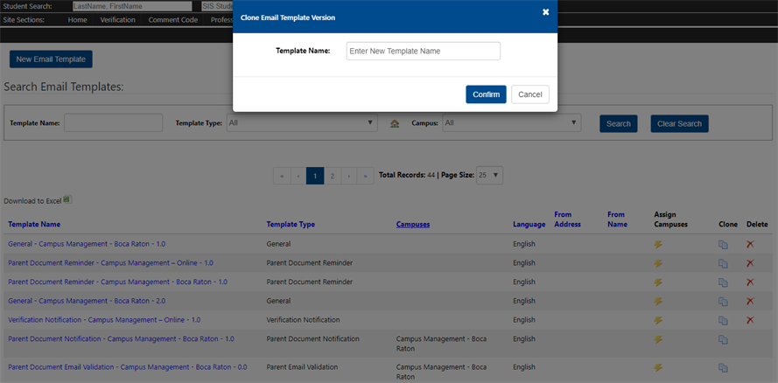
Task: Focus the new Template Name field in dialog
Action: (x=424, y=51)
